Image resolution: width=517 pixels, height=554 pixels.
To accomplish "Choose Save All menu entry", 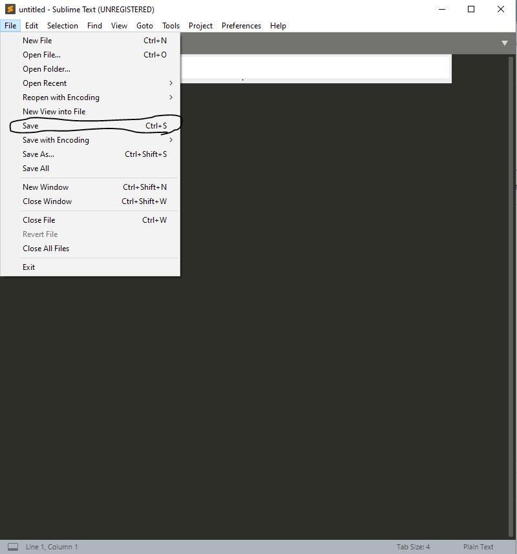I will 90,168.
